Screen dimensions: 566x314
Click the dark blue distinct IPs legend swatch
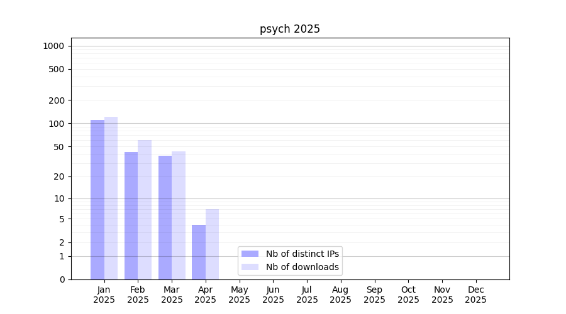click(250, 254)
